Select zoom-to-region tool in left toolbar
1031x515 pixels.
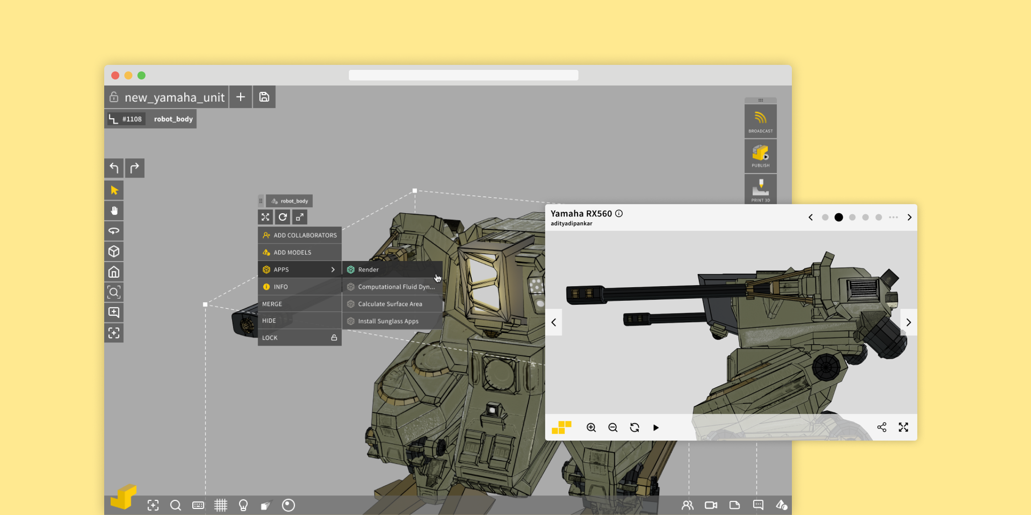[114, 292]
